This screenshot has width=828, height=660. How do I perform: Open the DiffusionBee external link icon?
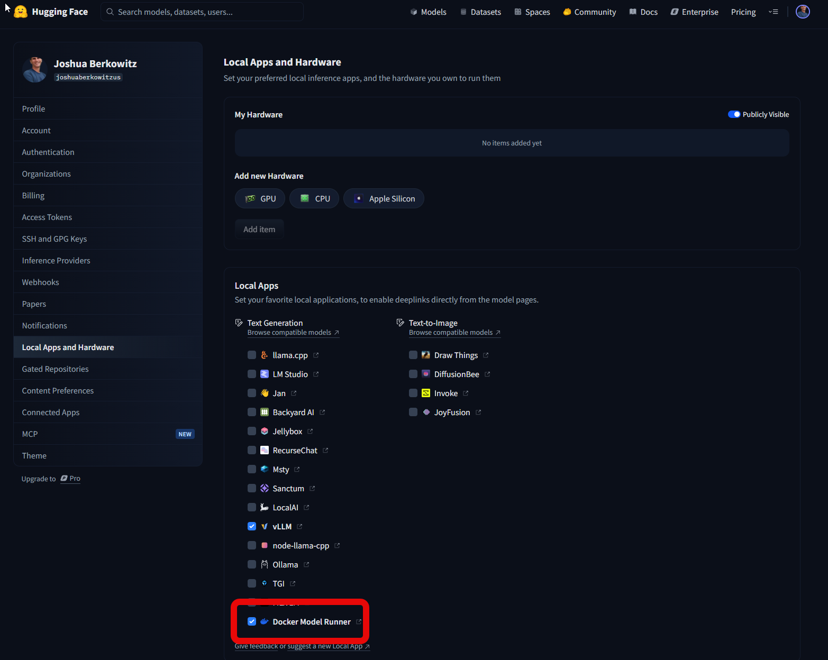tap(487, 374)
